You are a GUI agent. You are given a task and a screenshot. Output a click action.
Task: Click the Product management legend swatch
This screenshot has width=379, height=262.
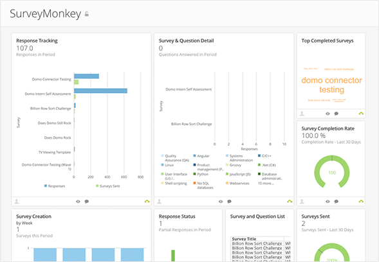coord(195,165)
